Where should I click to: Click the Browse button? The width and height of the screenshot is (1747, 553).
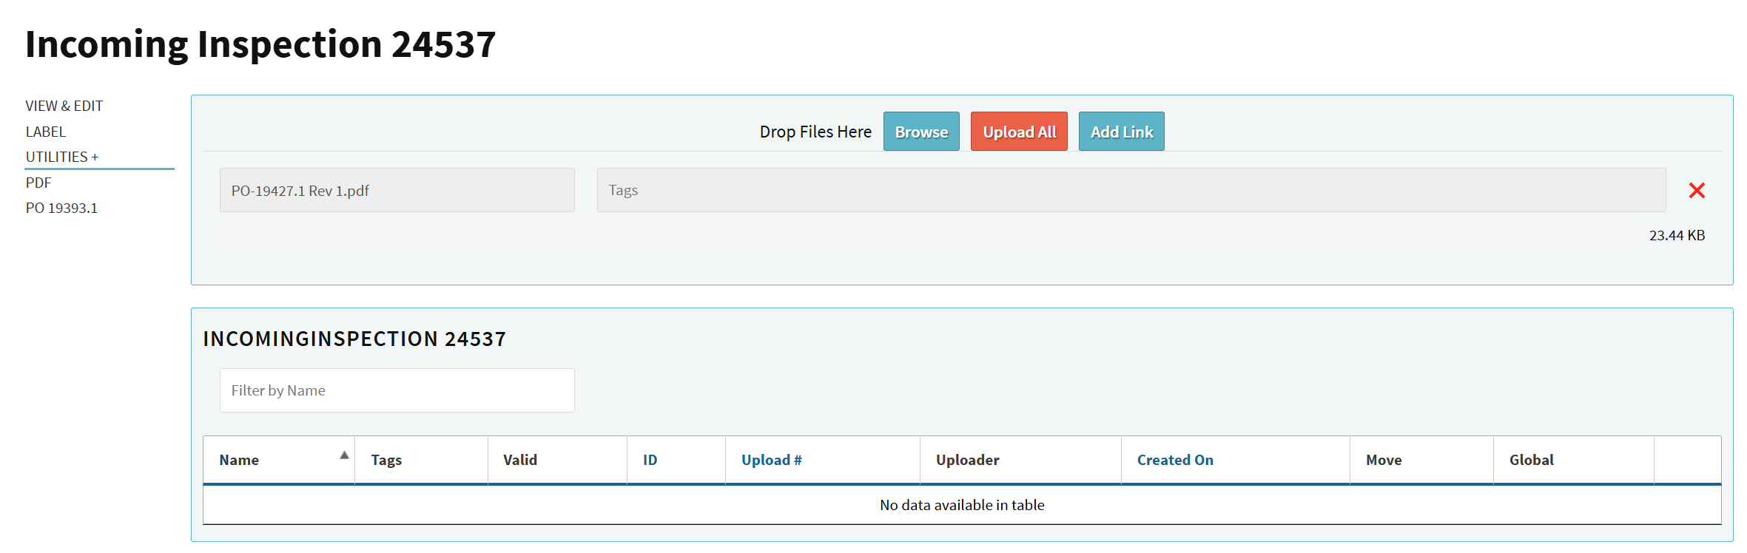(920, 132)
